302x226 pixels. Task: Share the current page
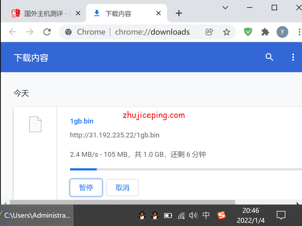[209, 32]
